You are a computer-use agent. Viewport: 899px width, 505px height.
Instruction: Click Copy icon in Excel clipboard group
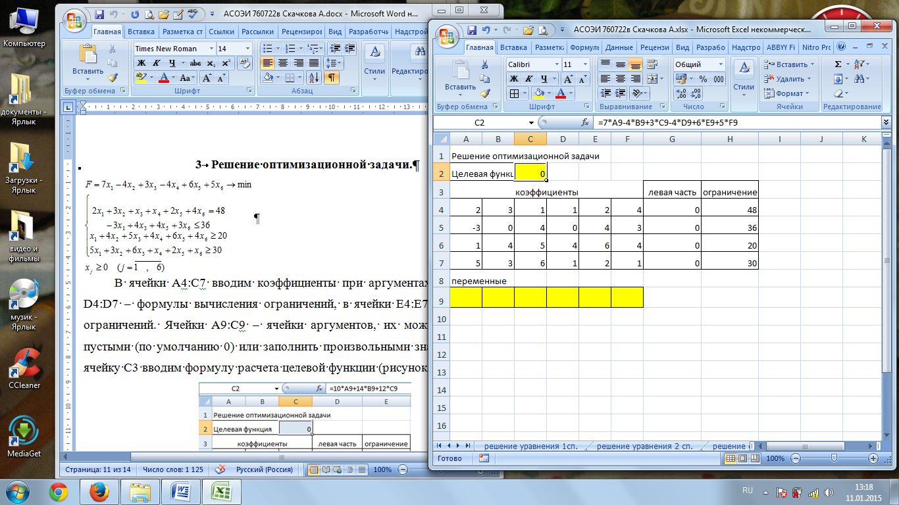(484, 79)
